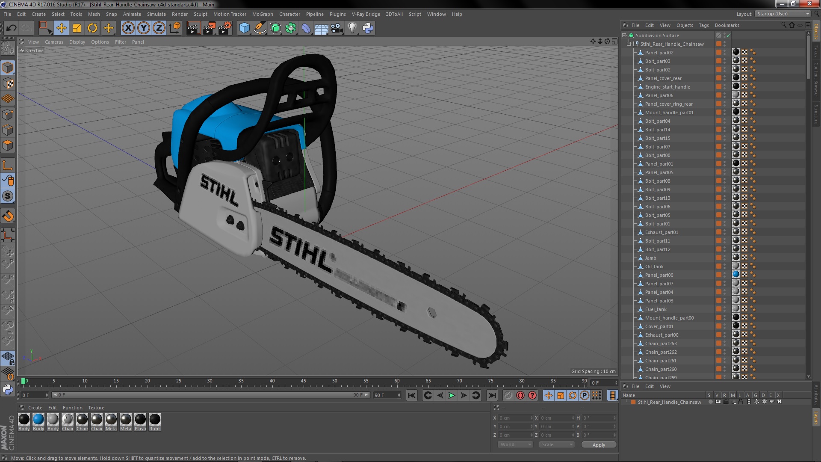Open Edit Render Settings
This screenshot has height=462, width=821.
click(225, 28)
